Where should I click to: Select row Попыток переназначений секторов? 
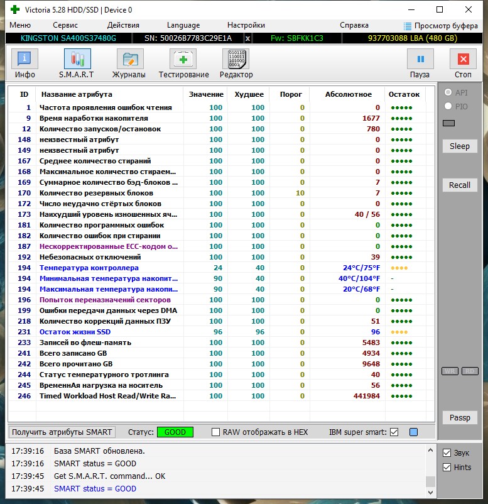tap(221, 300)
